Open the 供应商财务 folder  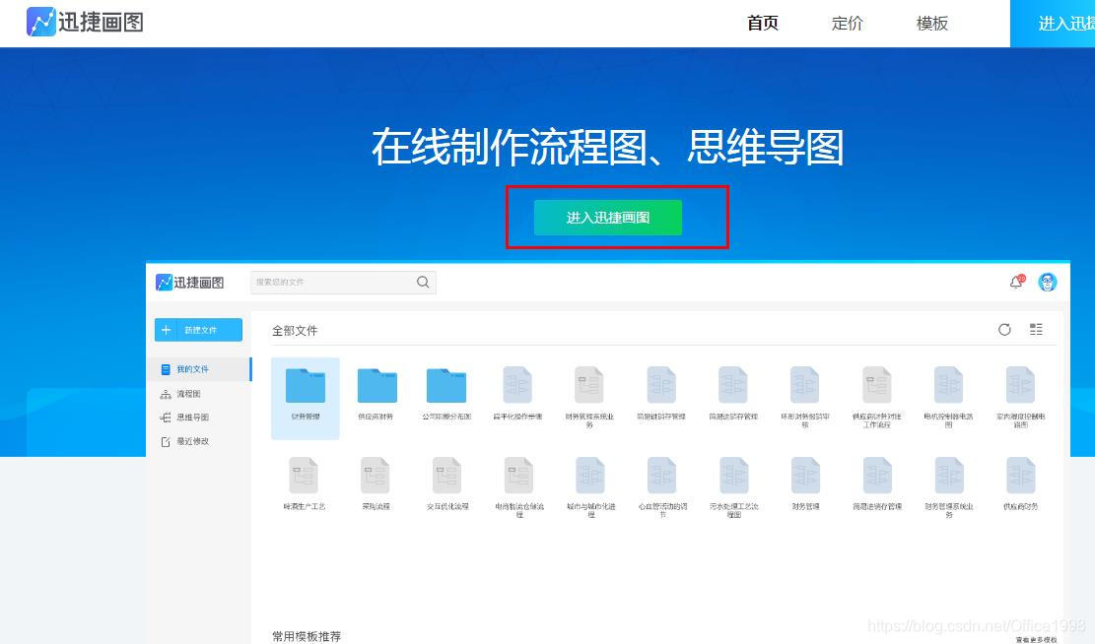coord(376,394)
